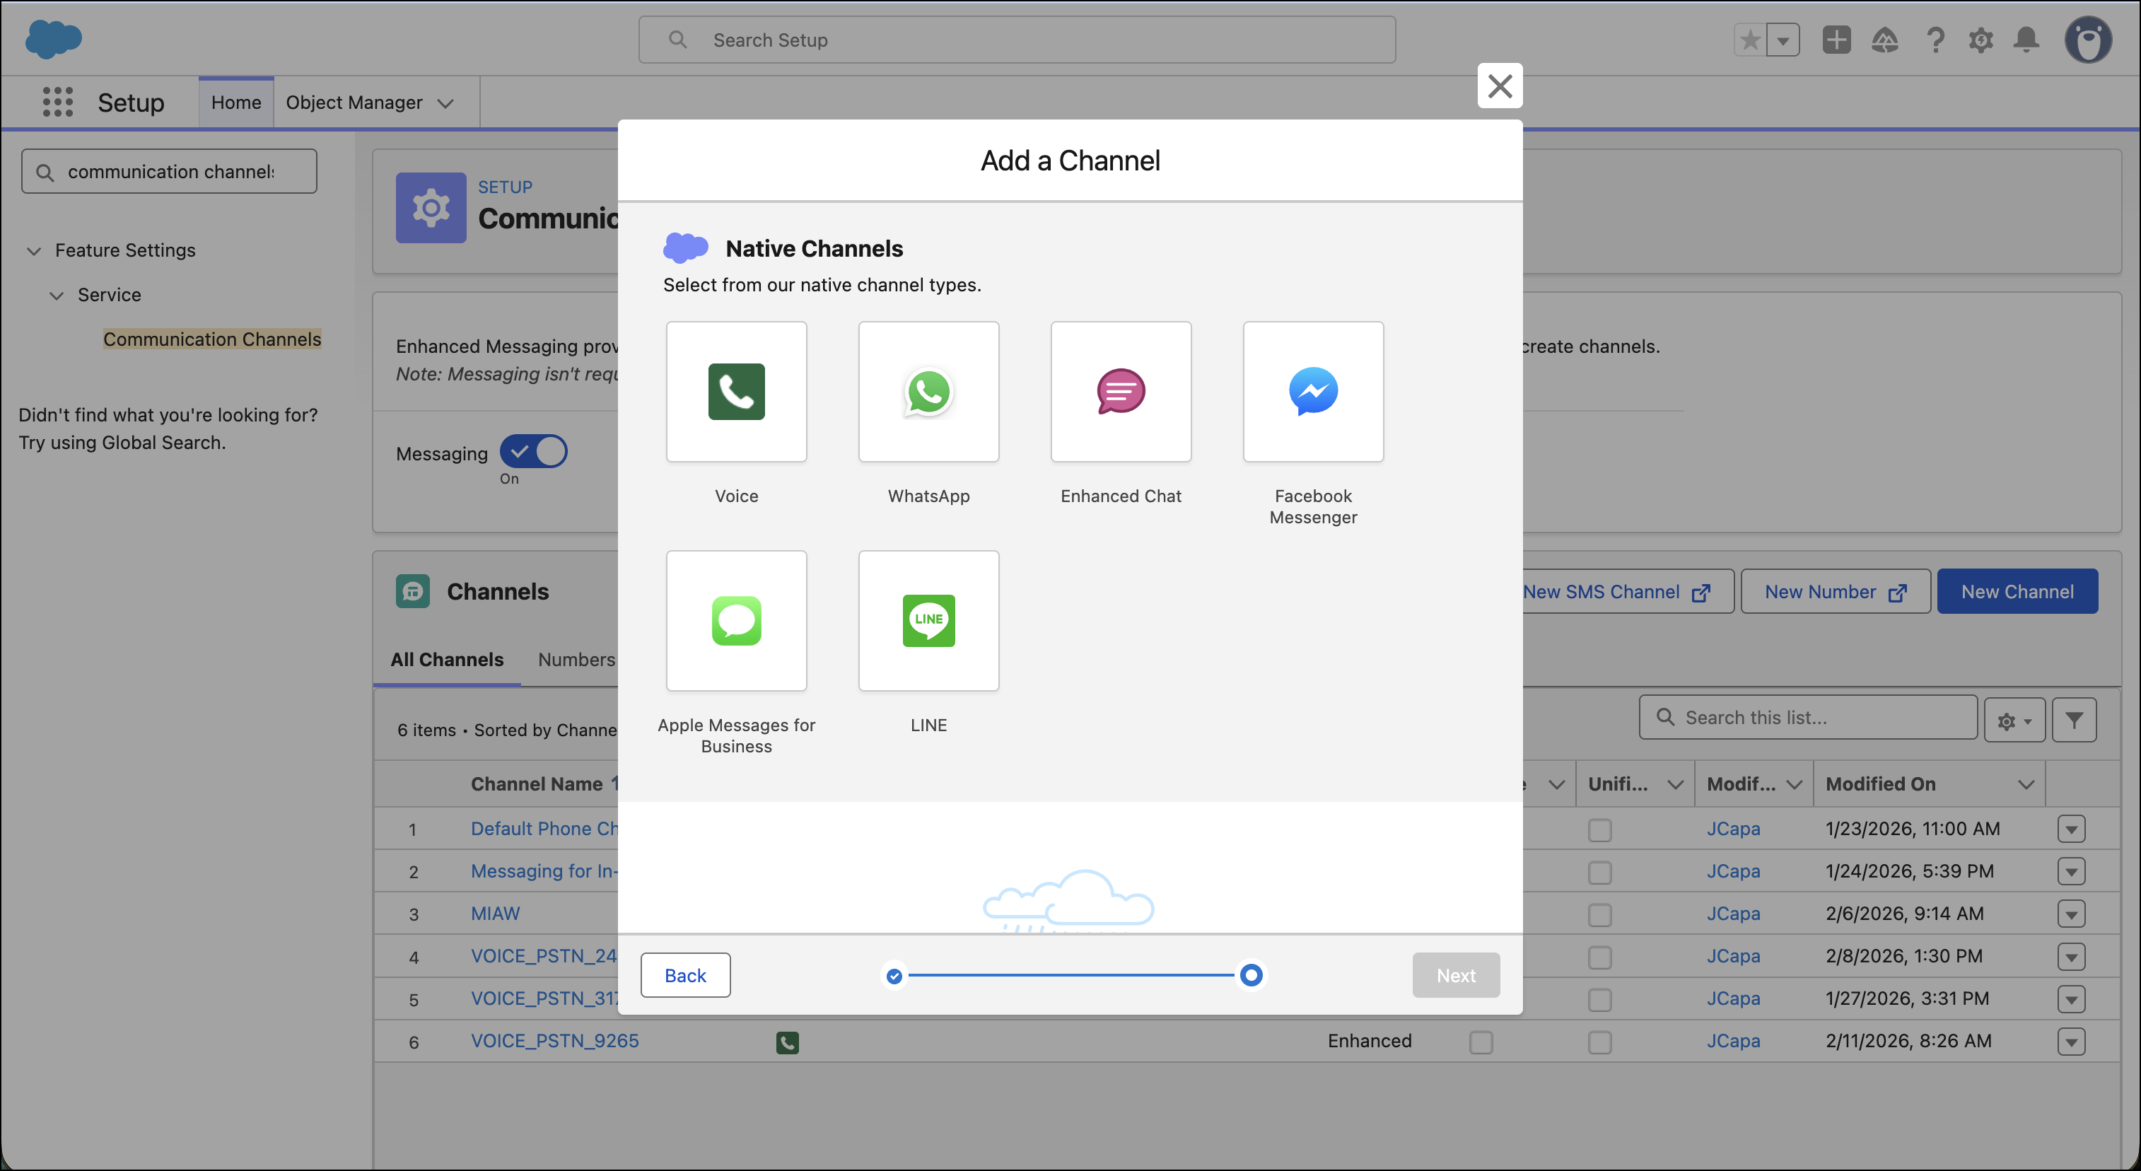Check the Unified box for VOICE_PSTN_9265 row
The height and width of the screenshot is (1171, 2141).
coord(1600,1042)
